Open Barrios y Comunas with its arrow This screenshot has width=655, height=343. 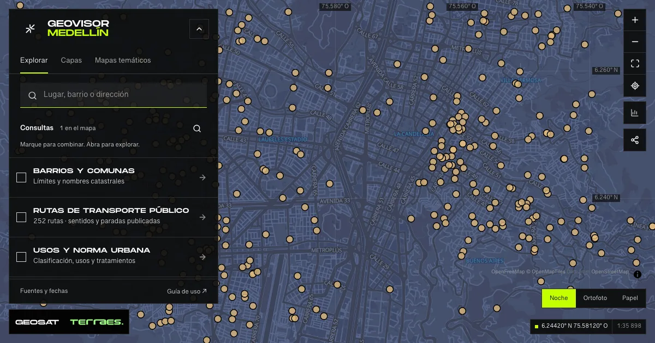coord(203,177)
